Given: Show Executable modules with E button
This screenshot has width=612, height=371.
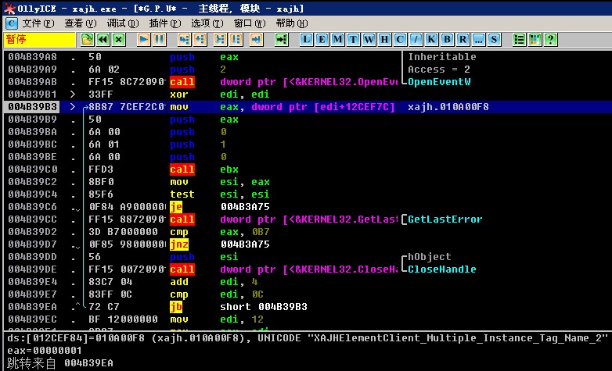Looking at the screenshot, I should [322, 39].
